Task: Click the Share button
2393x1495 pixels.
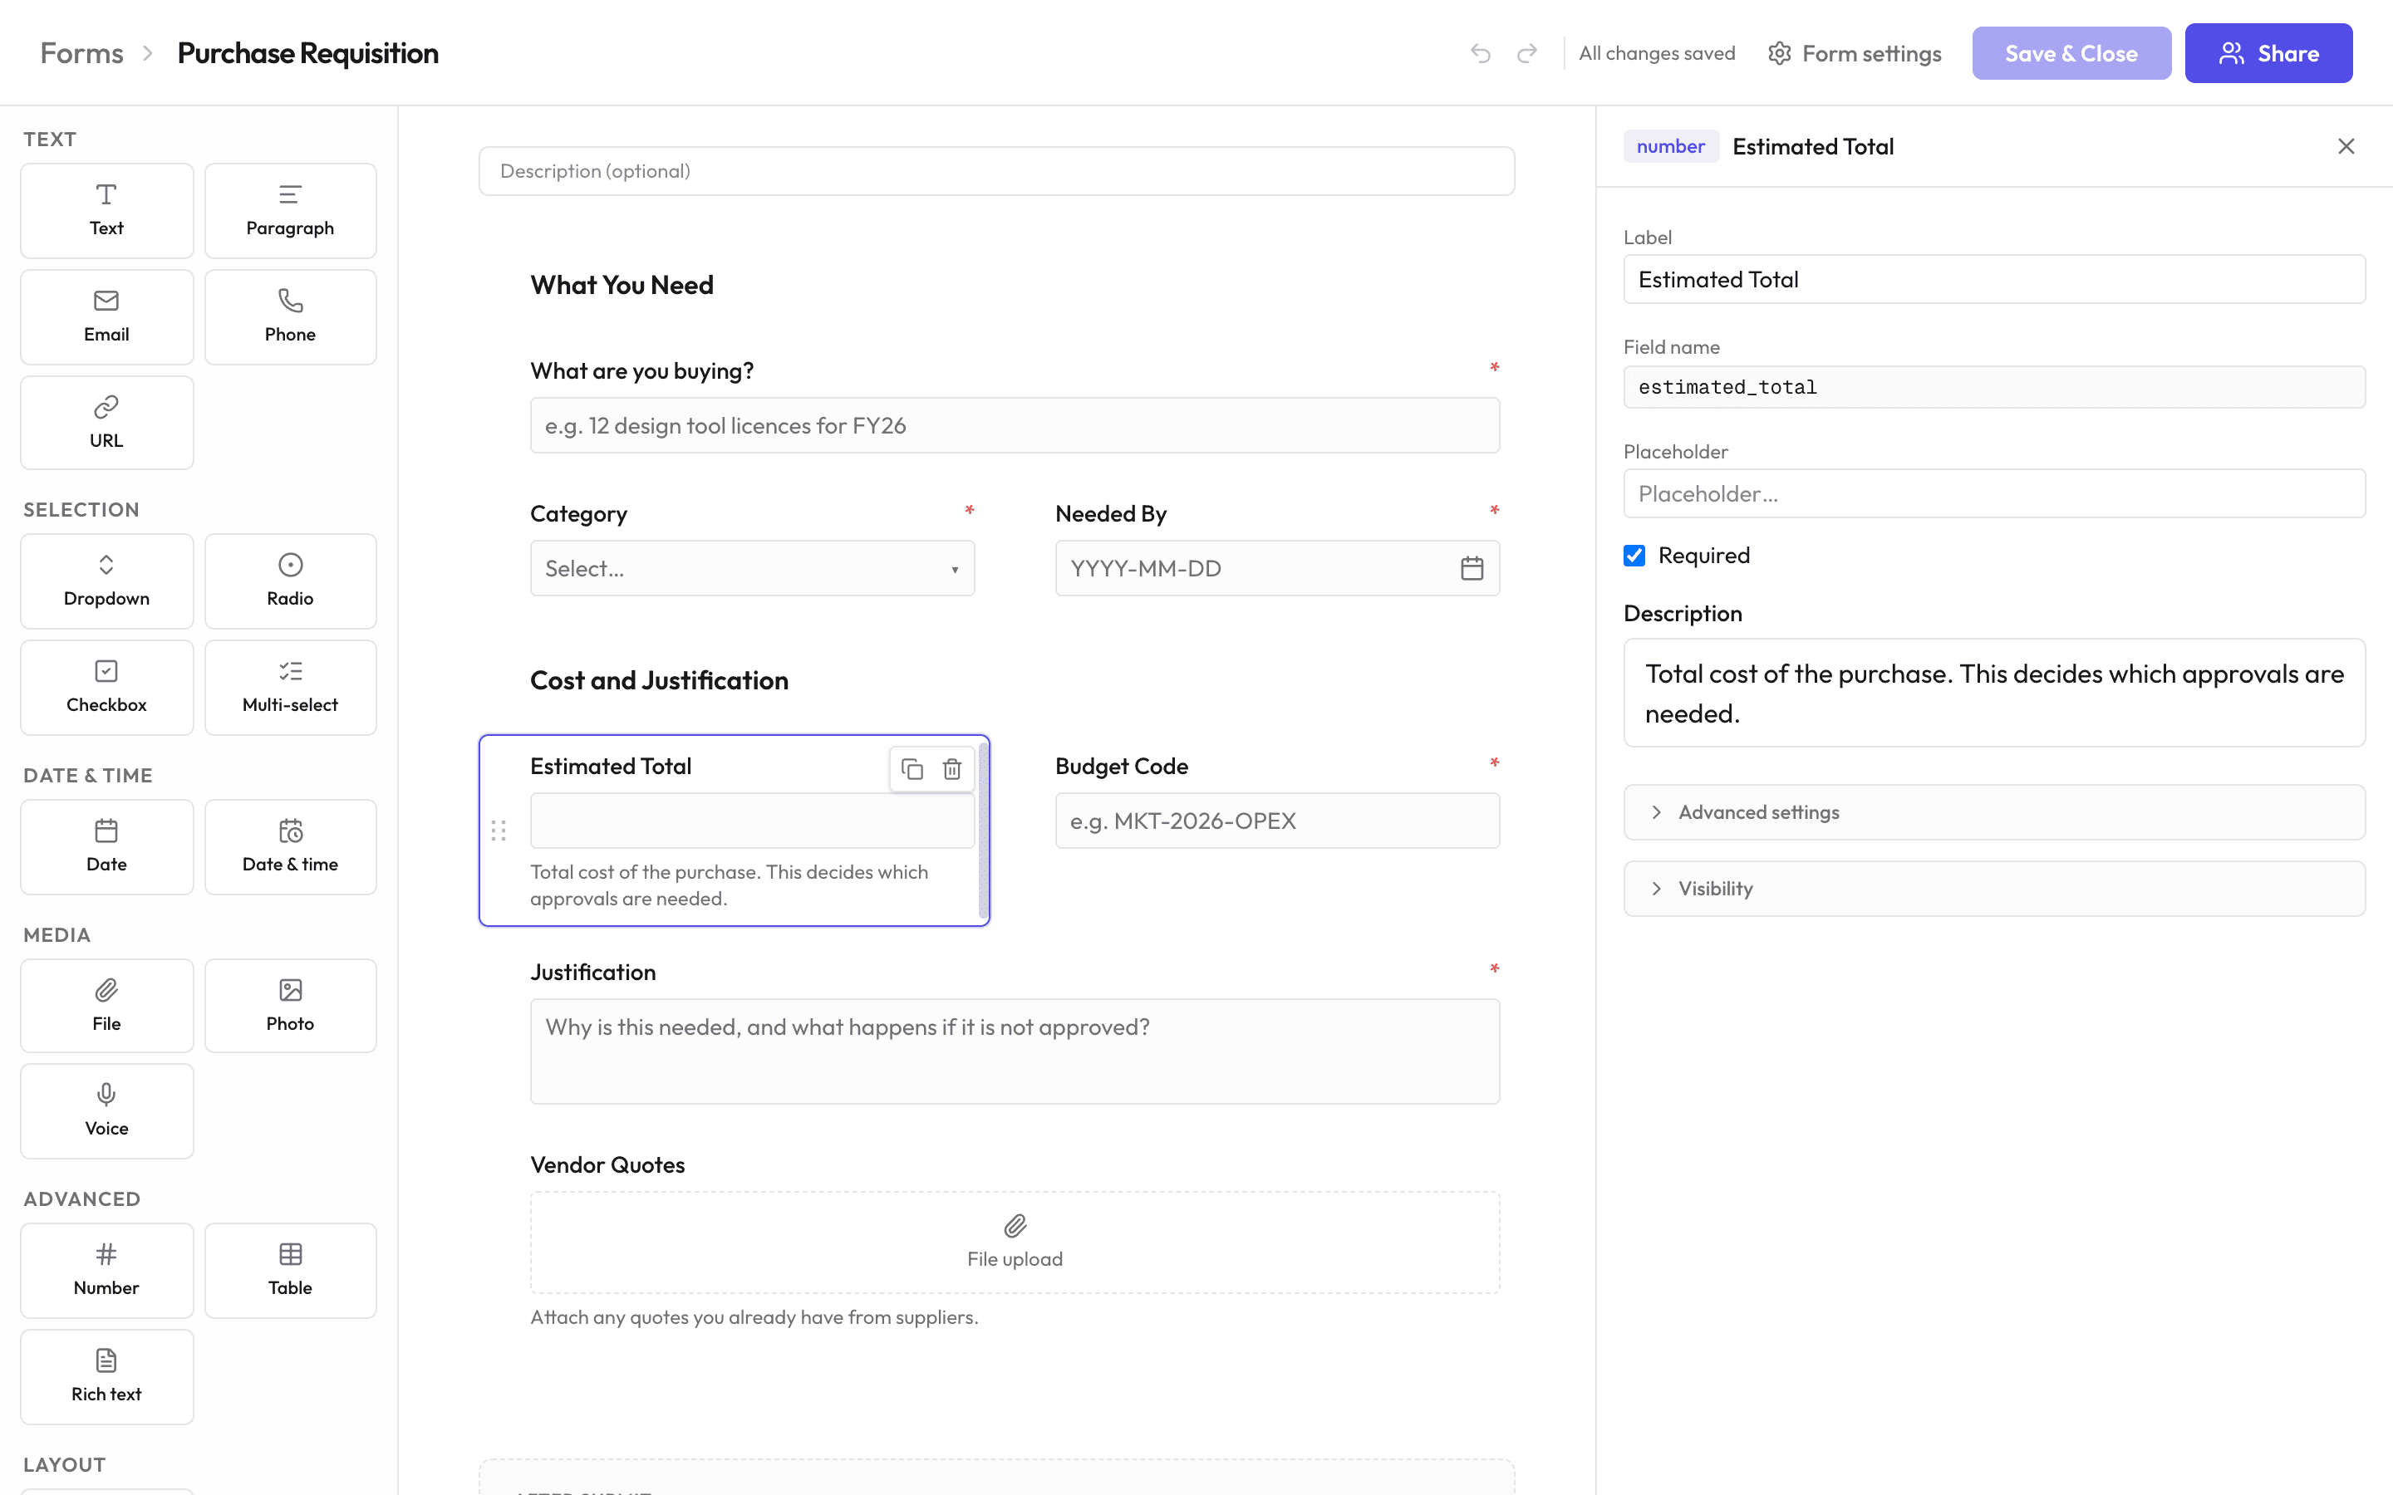Action: (x=2268, y=53)
